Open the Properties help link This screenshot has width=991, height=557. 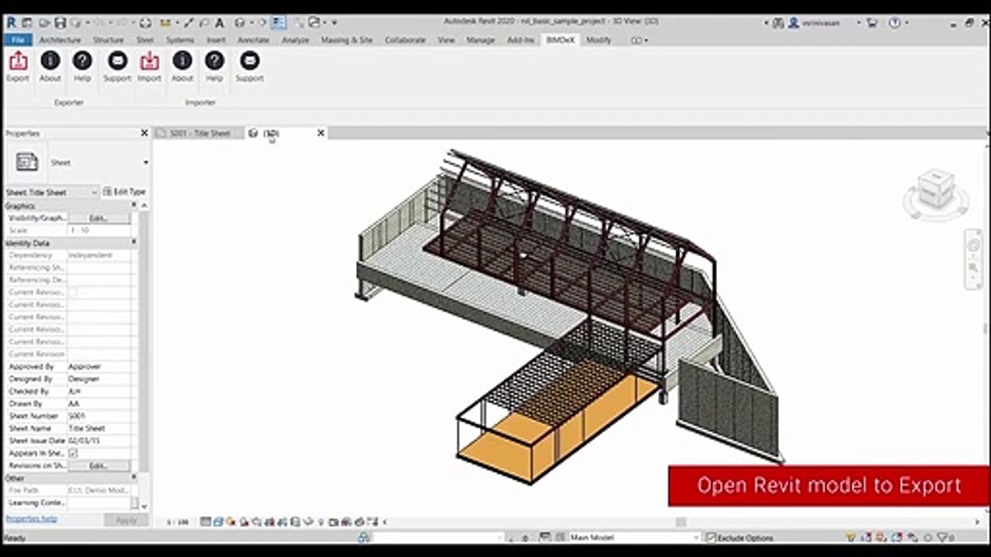tap(32, 518)
